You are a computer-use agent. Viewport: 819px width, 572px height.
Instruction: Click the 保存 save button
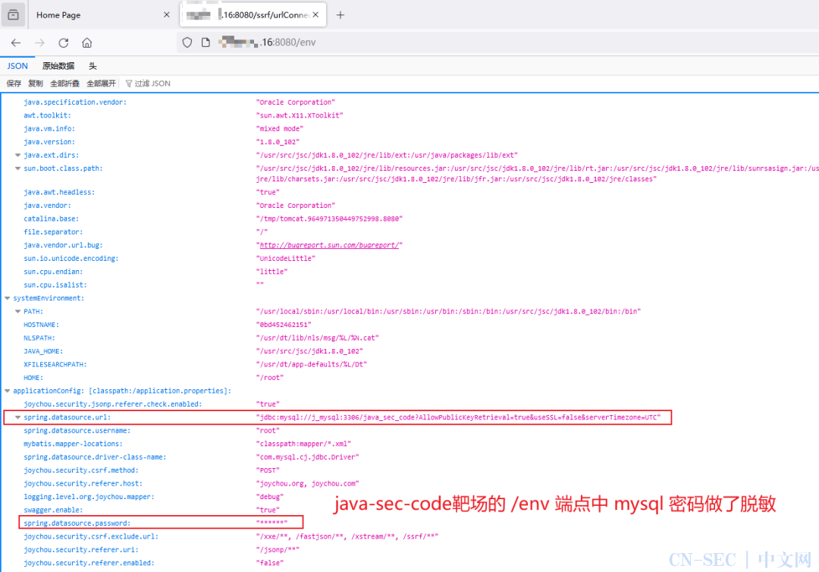[x=14, y=83]
